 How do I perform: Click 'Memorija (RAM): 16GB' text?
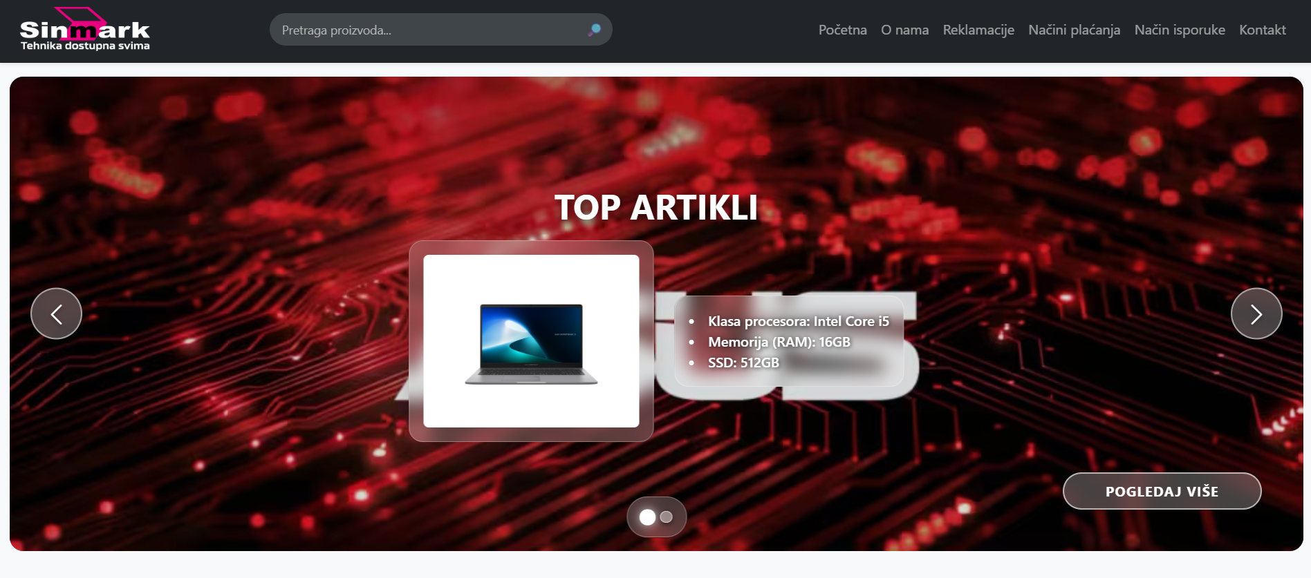point(779,342)
